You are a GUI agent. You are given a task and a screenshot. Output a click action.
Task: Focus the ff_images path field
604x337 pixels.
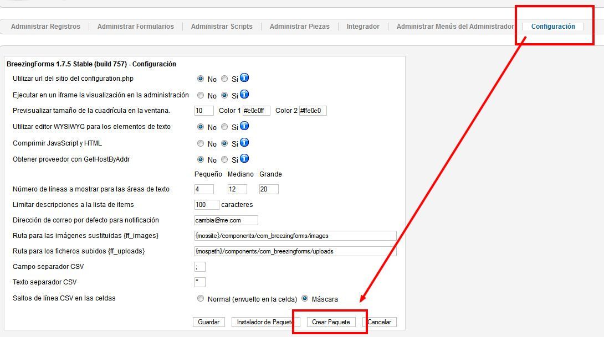(295, 236)
